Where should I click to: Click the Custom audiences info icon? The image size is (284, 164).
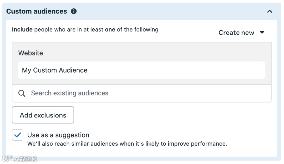click(74, 11)
